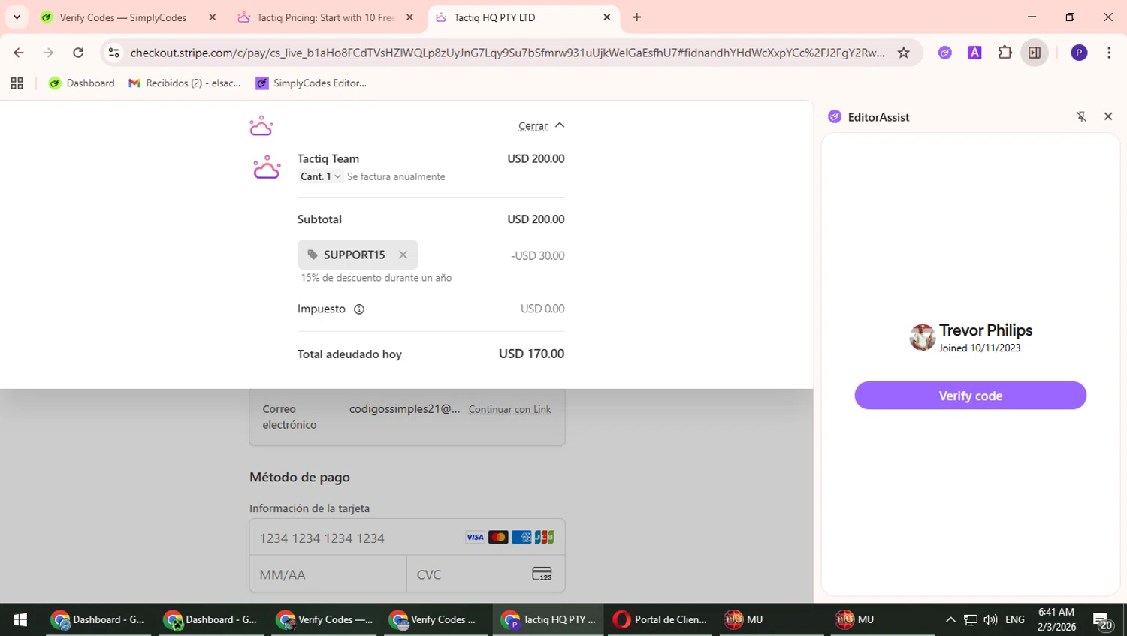1127x636 pixels.
Task: Focus the MM/AA expiry field
Action: (328, 574)
